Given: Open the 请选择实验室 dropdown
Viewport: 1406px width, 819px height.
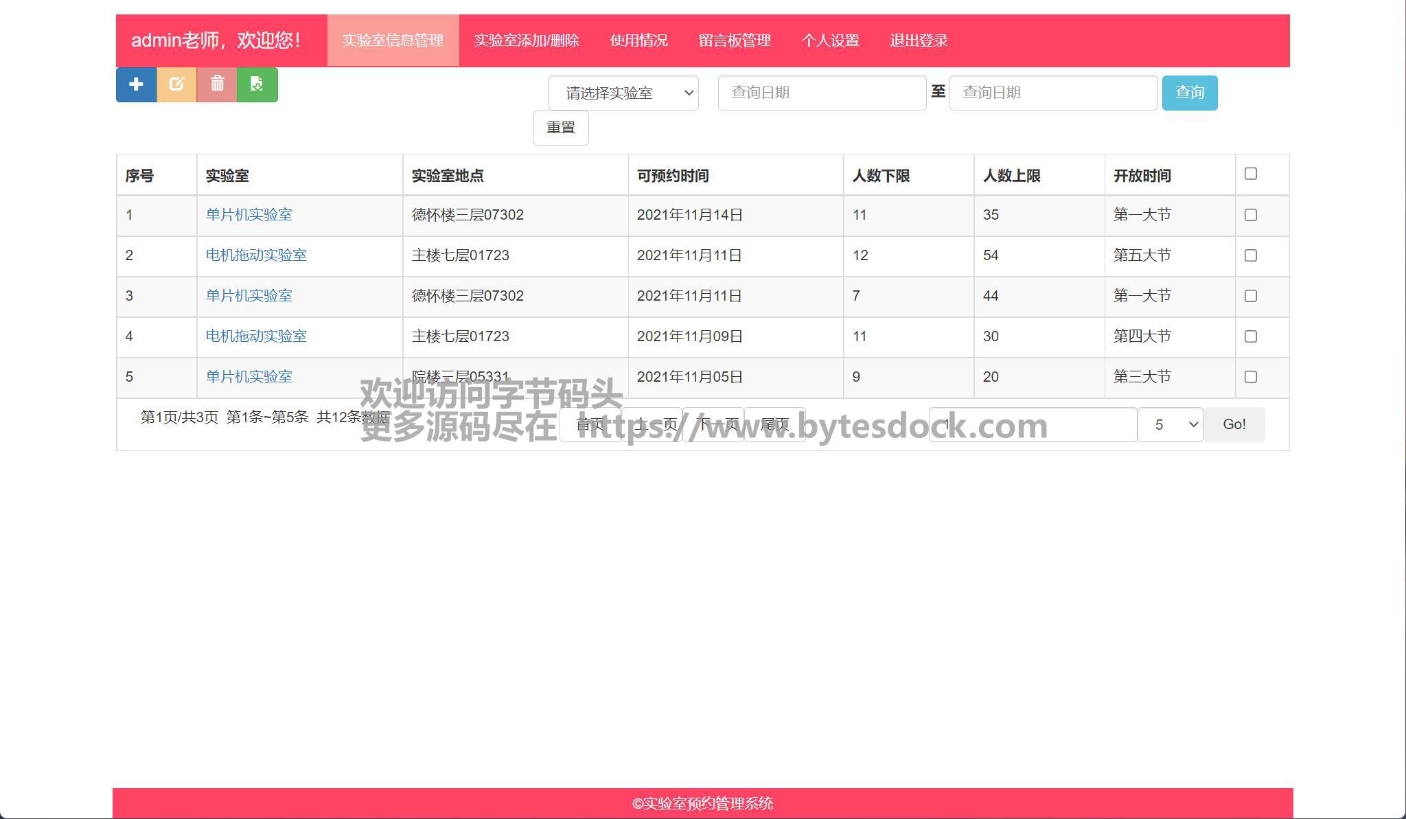Looking at the screenshot, I should 623,93.
